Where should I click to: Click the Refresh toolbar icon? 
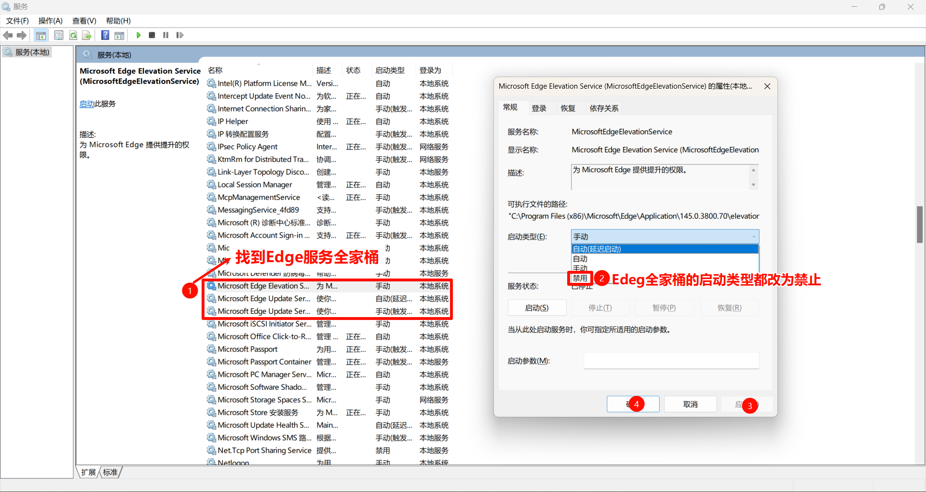pyautogui.click(x=73, y=35)
